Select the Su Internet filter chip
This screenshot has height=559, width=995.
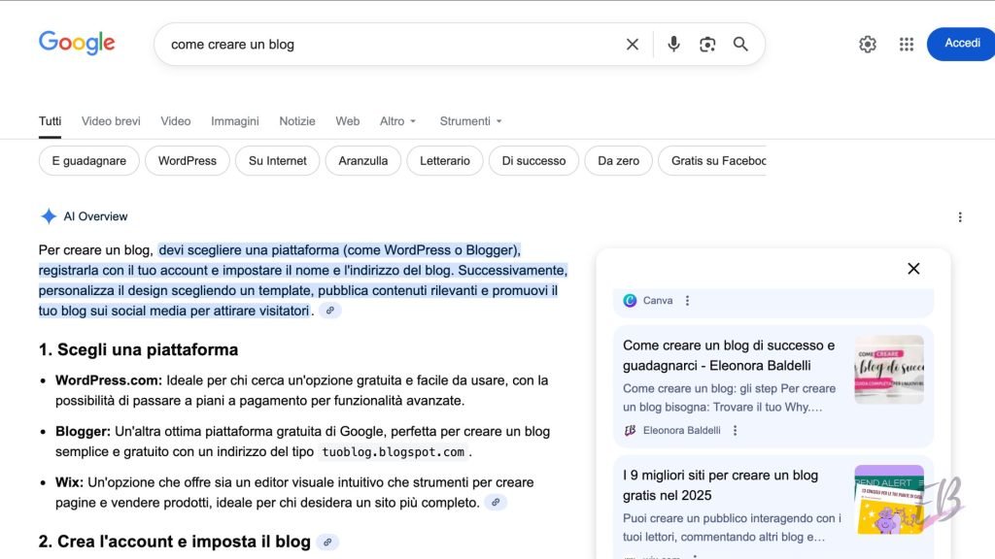click(277, 161)
